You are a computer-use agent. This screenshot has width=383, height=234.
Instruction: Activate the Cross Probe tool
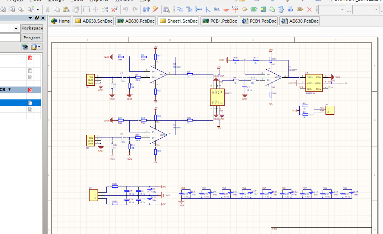(x=155, y=10)
